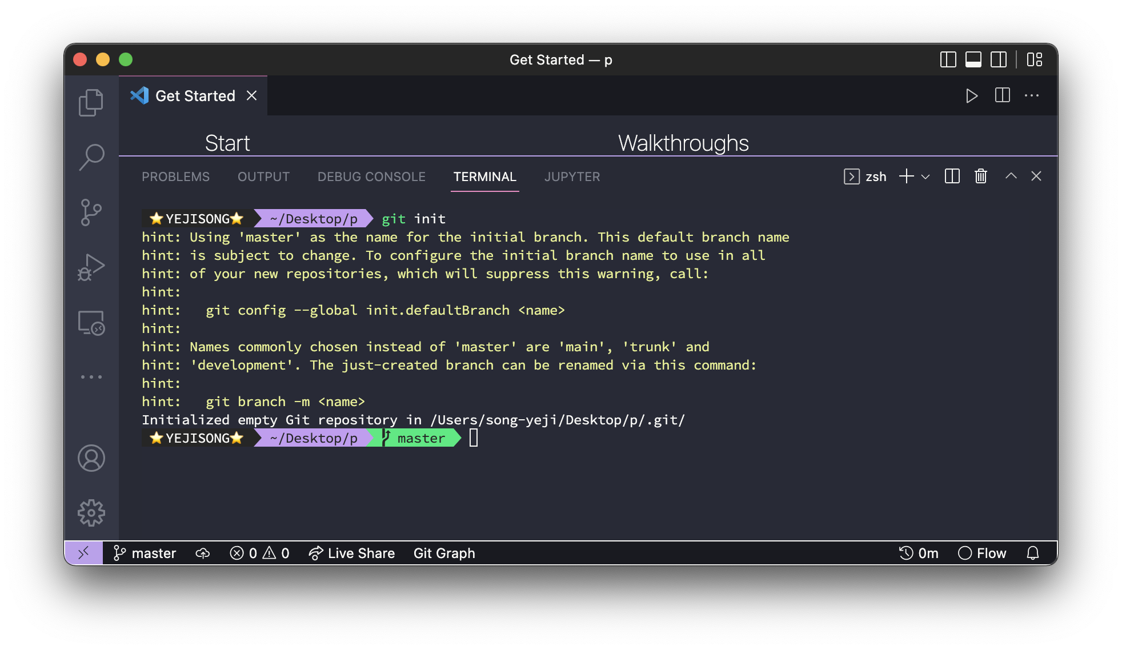This screenshot has width=1122, height=650.
Task: Open the Remote Explorer icon
Action: (91, 323)
